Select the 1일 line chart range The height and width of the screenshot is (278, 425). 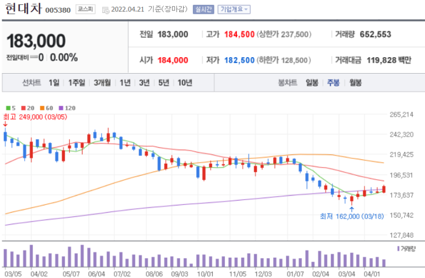click(x=54, y=83)
